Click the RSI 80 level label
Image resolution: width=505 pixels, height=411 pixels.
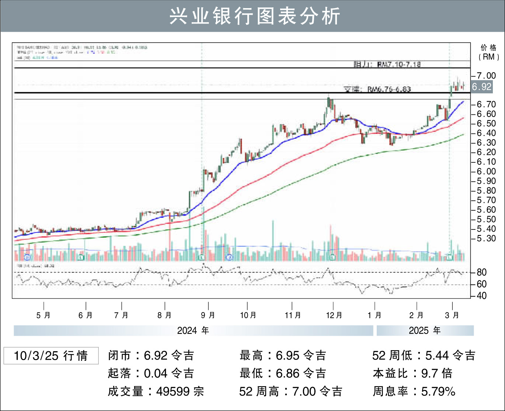[x=481, y=273]
